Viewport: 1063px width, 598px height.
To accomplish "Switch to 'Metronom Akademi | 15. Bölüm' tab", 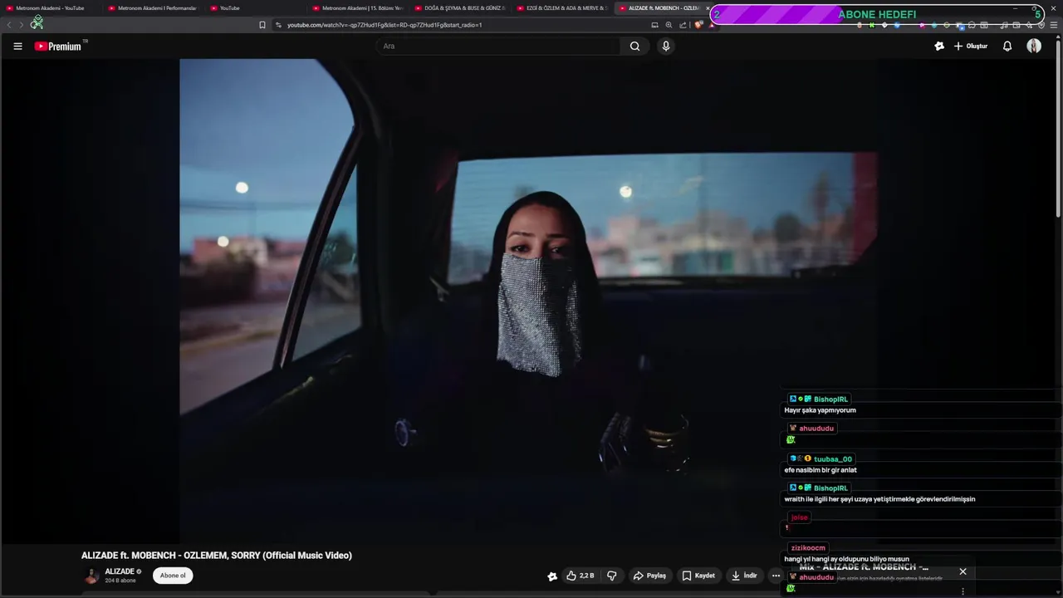I will pos(358,8).
